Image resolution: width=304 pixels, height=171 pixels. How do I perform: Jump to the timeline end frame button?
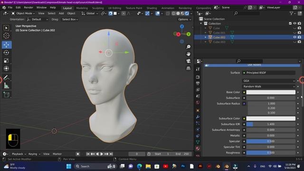coord(111,154)
